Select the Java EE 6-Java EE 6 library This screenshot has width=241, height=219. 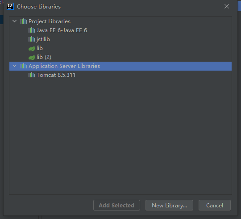click(62, 30)
